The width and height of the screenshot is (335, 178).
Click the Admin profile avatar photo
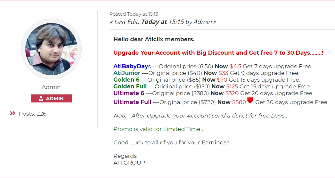coord(51,49)
